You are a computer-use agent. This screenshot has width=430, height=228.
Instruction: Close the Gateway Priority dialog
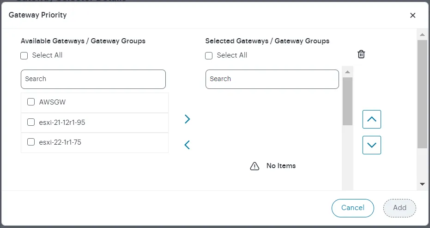413,15
